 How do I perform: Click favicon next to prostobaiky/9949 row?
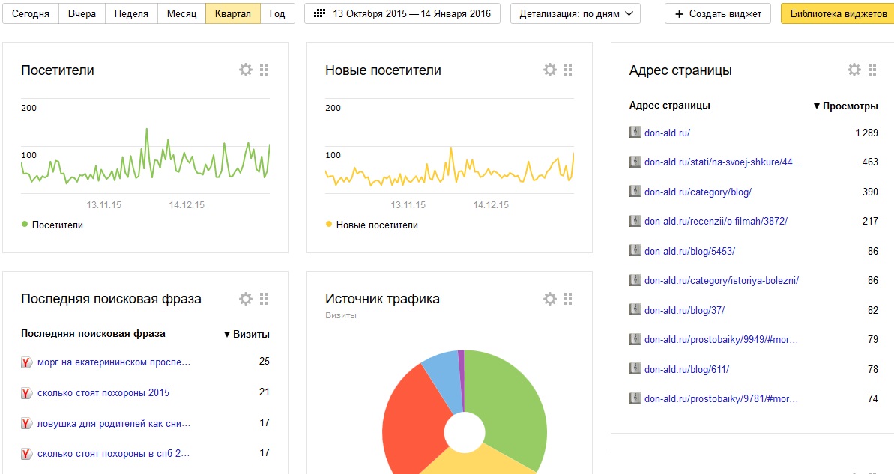coord(635,339)
